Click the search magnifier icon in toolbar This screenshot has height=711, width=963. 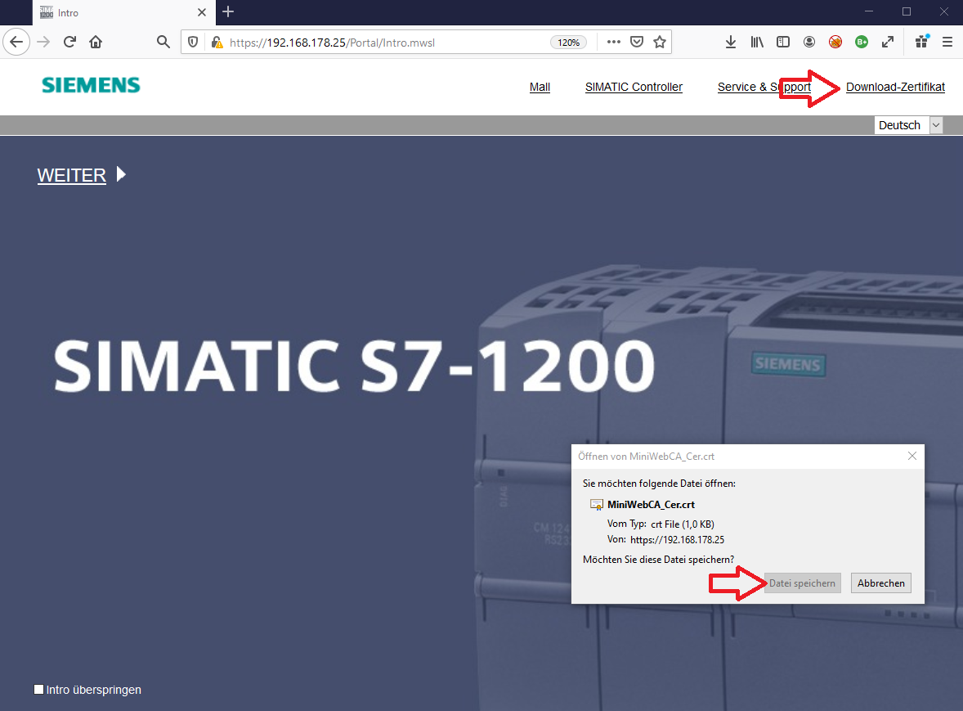pyautogui.click(x=163, y=42)
